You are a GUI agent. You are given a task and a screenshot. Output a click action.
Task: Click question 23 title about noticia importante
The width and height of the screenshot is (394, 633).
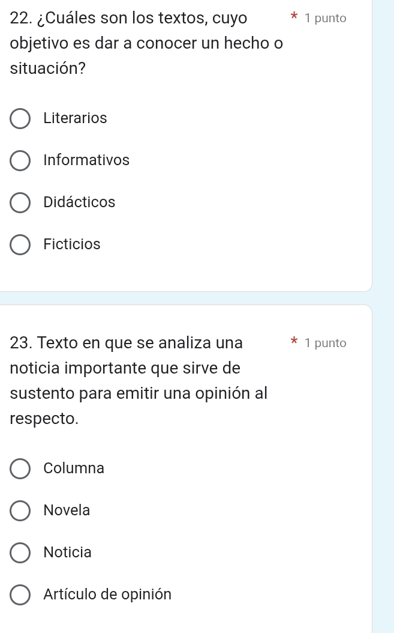[x=139, y=380]
